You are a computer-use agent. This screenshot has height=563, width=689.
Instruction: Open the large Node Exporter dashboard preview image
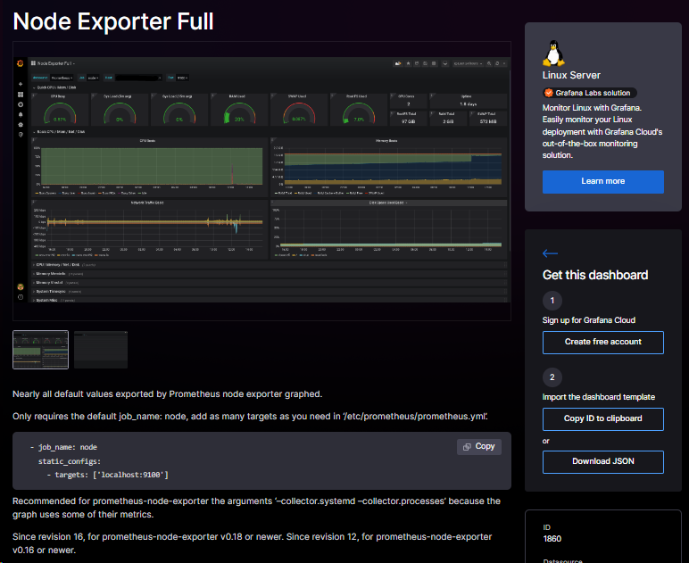point(261,181)
